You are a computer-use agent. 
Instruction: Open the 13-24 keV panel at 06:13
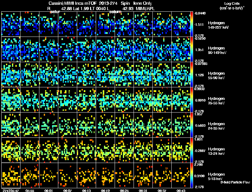click(86, 150)
